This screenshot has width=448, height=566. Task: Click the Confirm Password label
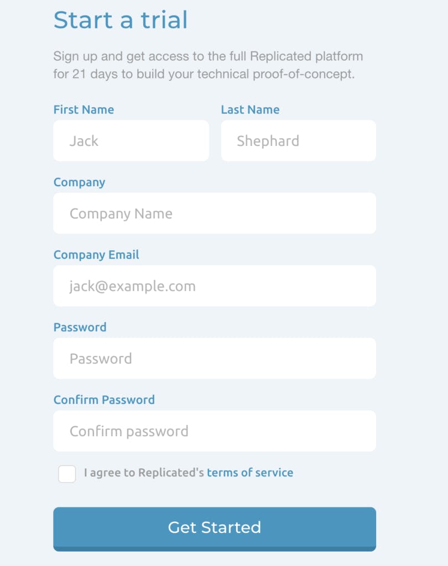click(104, 400)
